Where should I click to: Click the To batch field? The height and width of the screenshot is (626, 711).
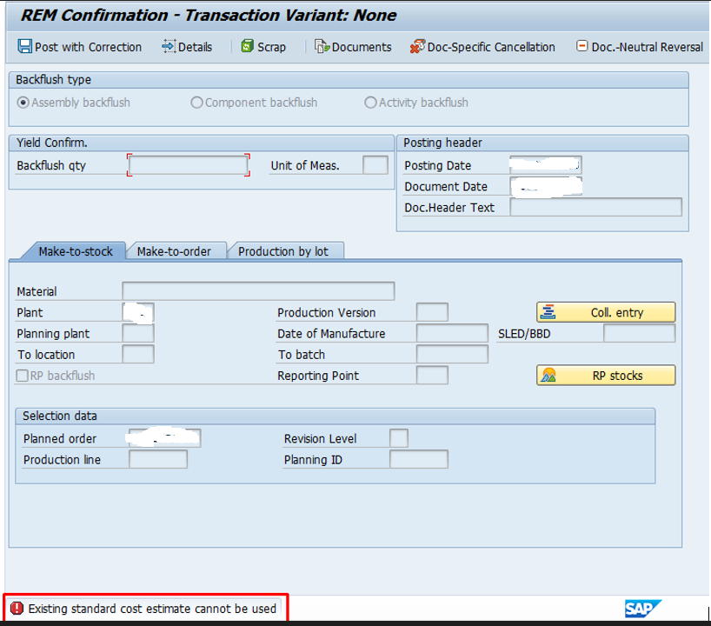pyautogui.click(x=452, y=354)
